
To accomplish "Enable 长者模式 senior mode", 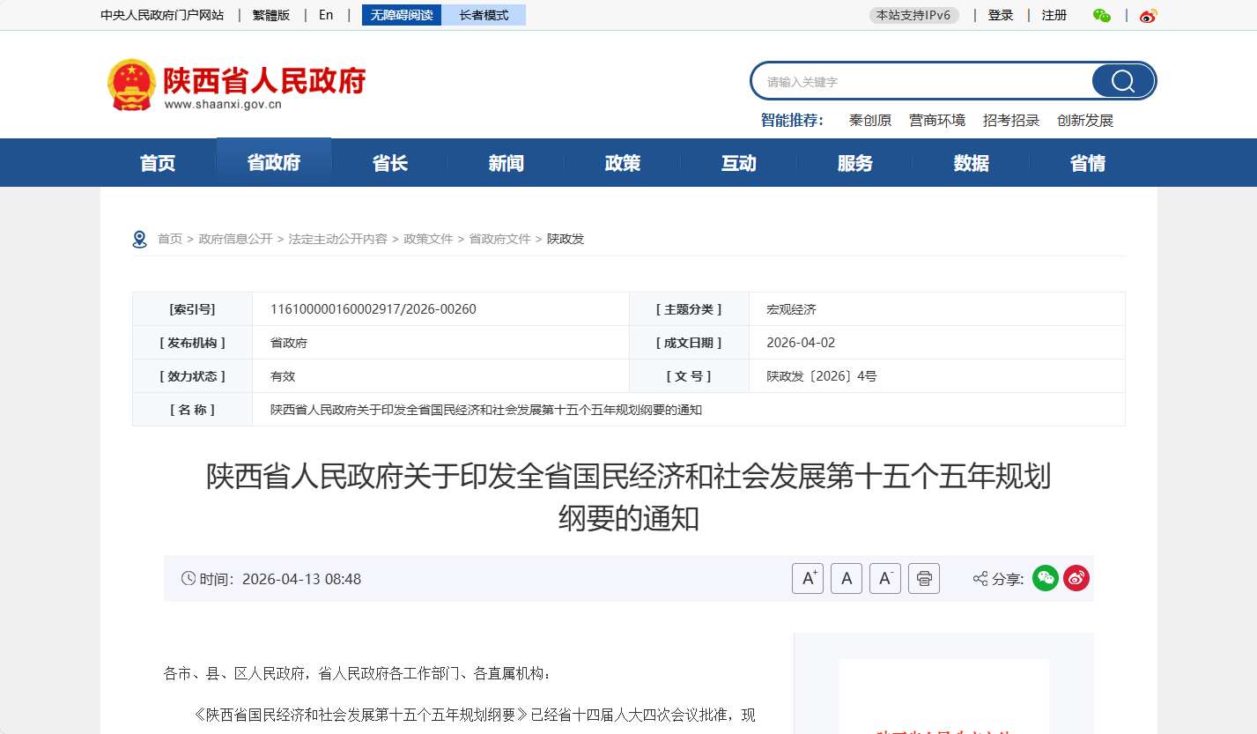I will 484,15.
